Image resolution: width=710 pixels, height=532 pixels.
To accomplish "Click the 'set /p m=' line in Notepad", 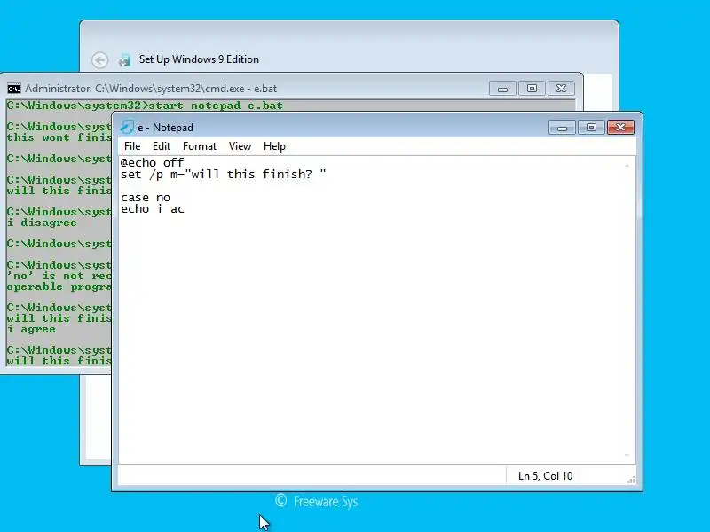I will [224, 174].
